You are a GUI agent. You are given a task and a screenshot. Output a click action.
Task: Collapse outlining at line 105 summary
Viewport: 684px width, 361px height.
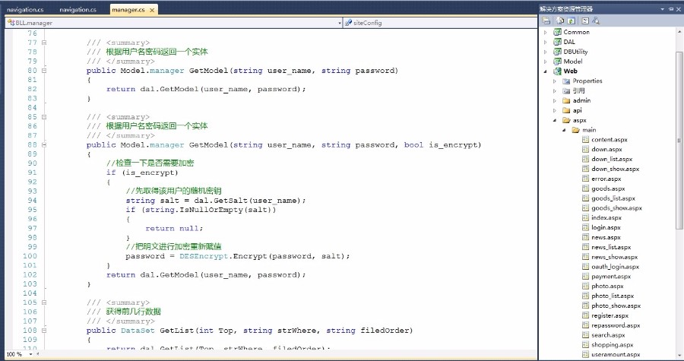point(43,302)
